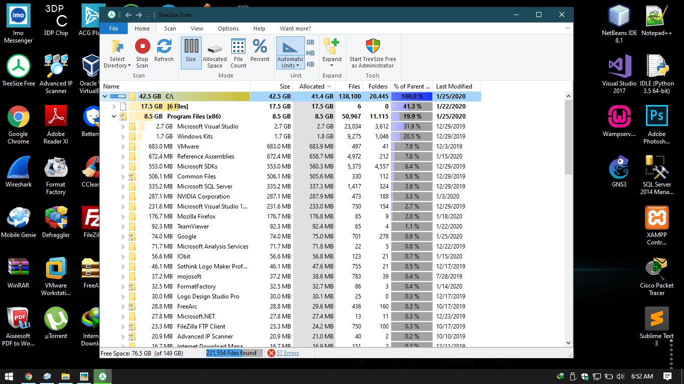Click the 41.3 % parent bar
This screenshot has width=684, height=384.
pyautogui.click(x=412, y=106)
